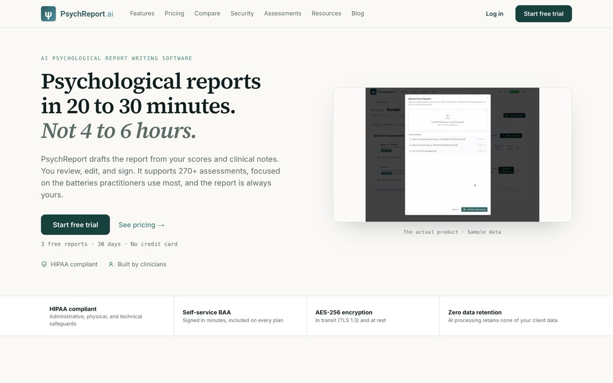Click 'Administrative, physical, and technical safeguards' text
This screenshot has width=613, height=383.
point(95,320)
